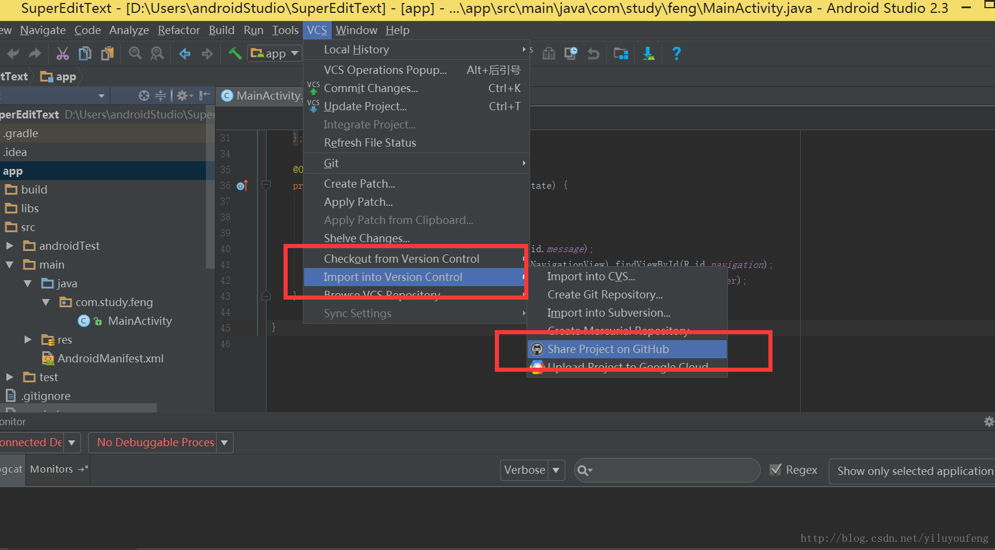Image resolution: width=995 pixels, height=550 pixels.
Task: Toggle the Regex checkbox
Action: tap(775, 470)
